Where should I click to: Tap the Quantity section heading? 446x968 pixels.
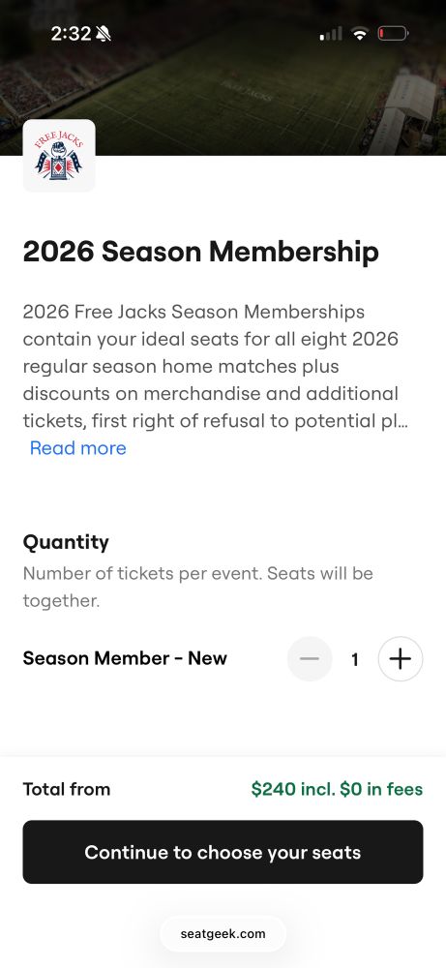pos(66,542)
